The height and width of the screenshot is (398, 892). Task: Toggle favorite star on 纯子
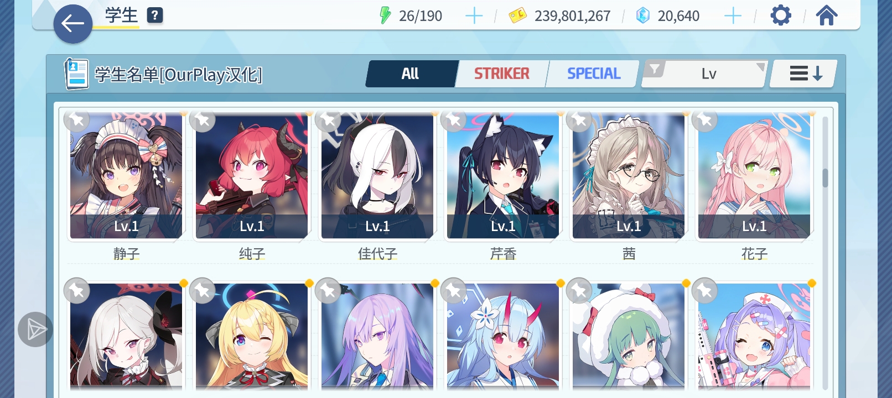pos(203,119)
